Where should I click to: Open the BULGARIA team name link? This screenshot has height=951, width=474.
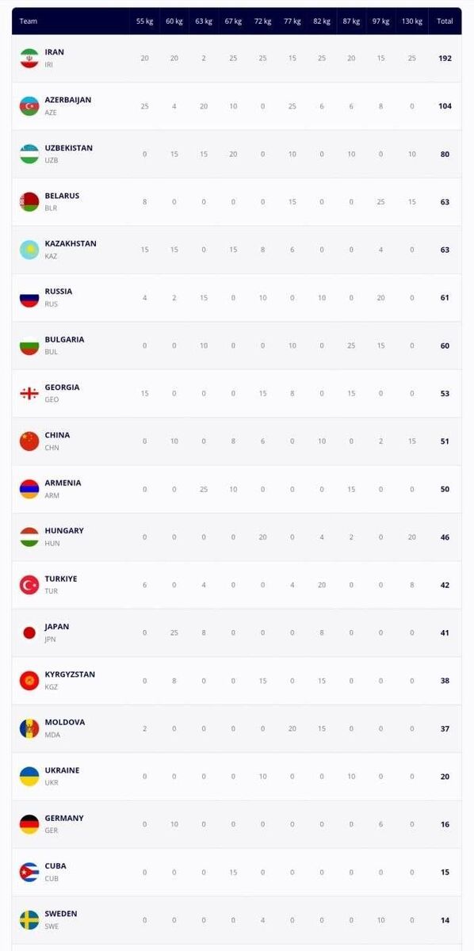[64, 339]
